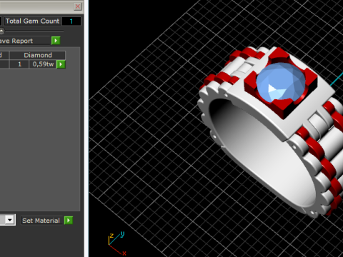Click the gem size slider handle
Image resolution: width=343 pixels, height=257 pixels.
[1, 31]
